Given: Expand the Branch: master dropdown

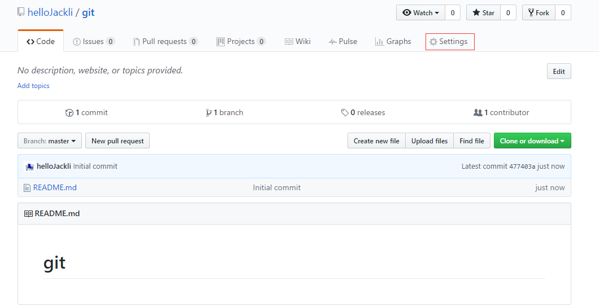Looking at the screenshot, I should (x=50, y=141).
